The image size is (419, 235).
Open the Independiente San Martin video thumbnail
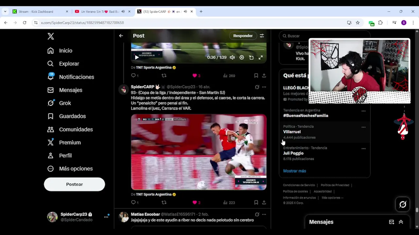click(199, 152)
